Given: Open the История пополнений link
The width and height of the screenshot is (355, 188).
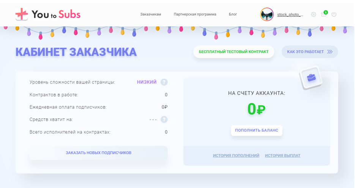Looking at the screenshot, I should [236, 155].
